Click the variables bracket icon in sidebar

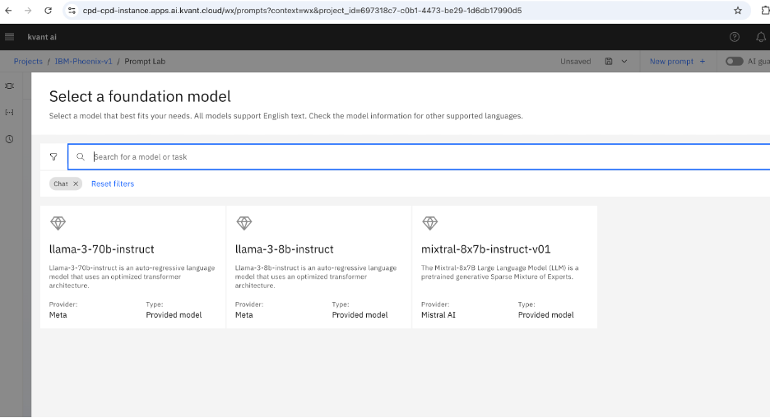pos(10,112)
